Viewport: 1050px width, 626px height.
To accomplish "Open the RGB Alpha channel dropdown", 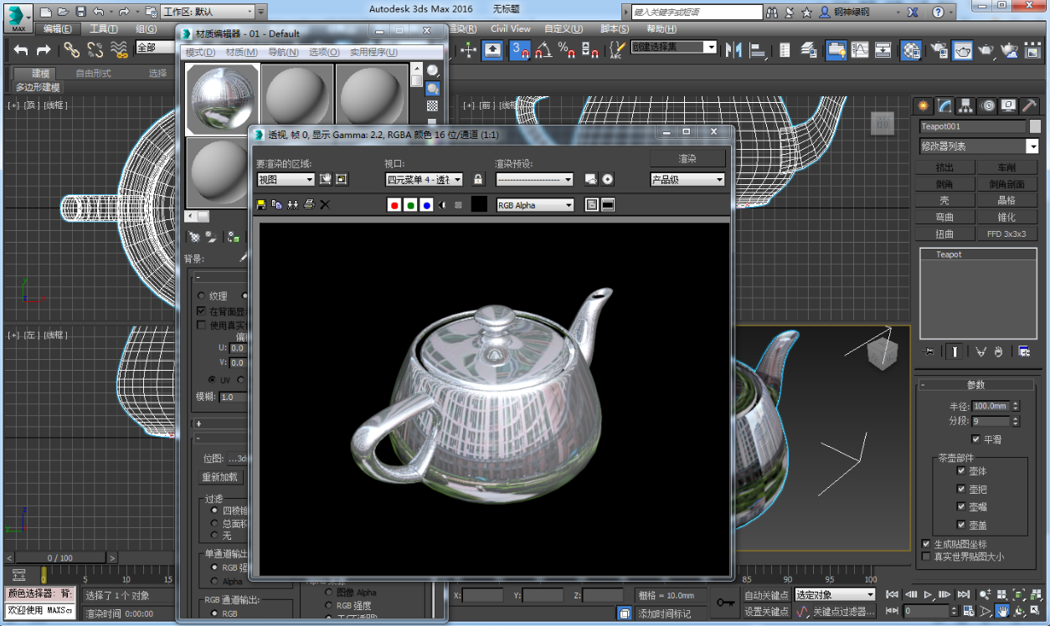I will [535, 205].
